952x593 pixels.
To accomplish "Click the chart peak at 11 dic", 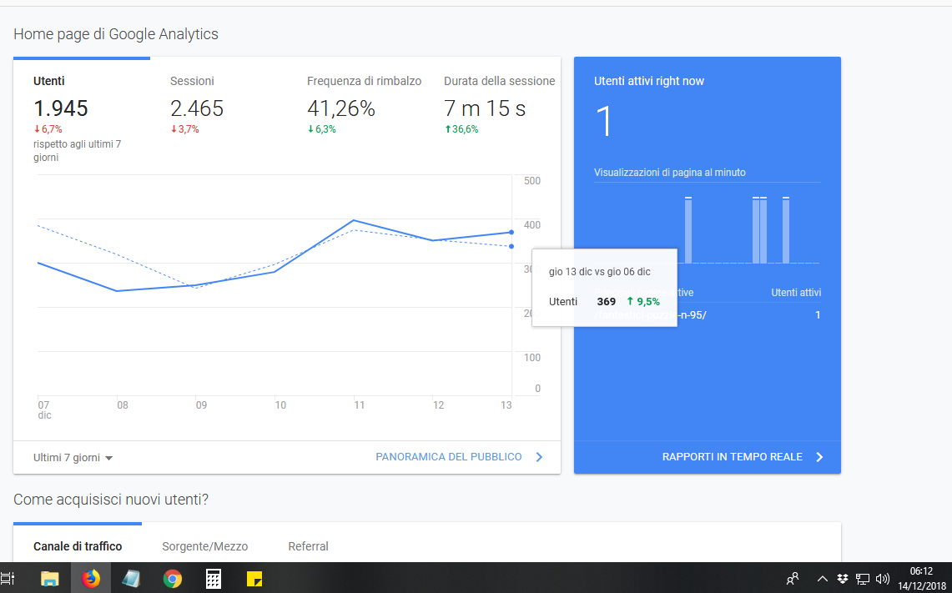I will pyautogui.click(x=354, y=220).
